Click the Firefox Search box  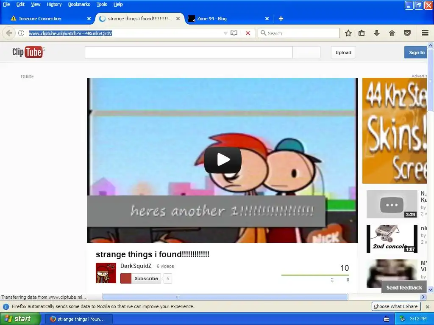pyautogui.click(x=298, y=33)
